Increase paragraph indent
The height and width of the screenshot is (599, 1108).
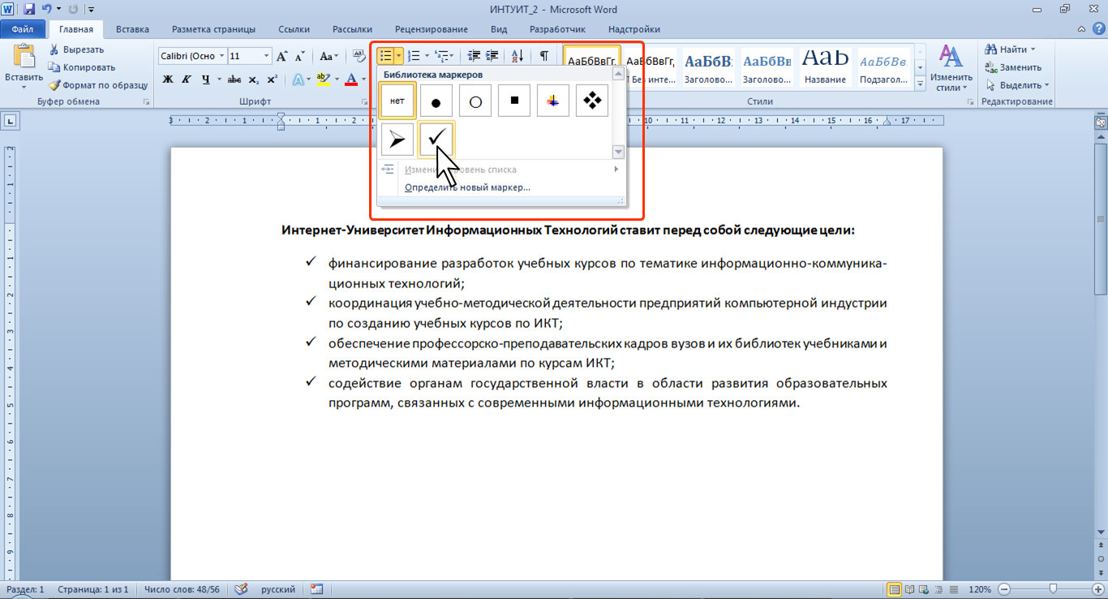[493, 56]
